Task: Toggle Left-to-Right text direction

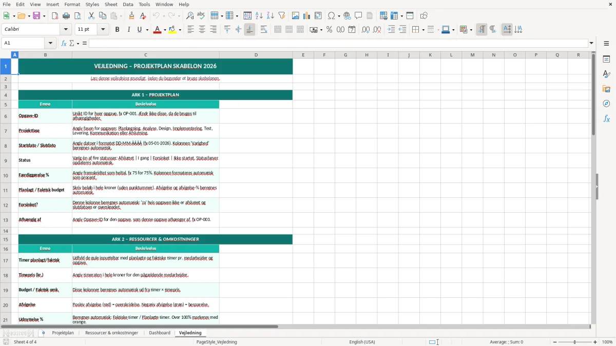Action: point(482,30)
